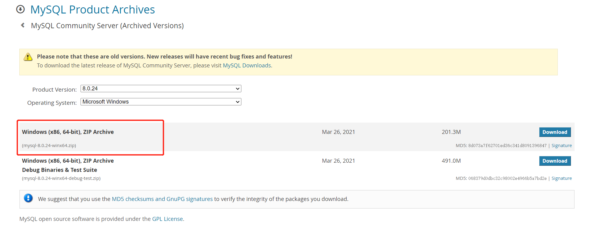Click the 201.3M file size
Viewport: 593px width, 231px height.
(x=451, y=132)
